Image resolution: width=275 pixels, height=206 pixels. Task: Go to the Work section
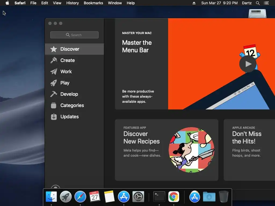click(x=74, y=71)
